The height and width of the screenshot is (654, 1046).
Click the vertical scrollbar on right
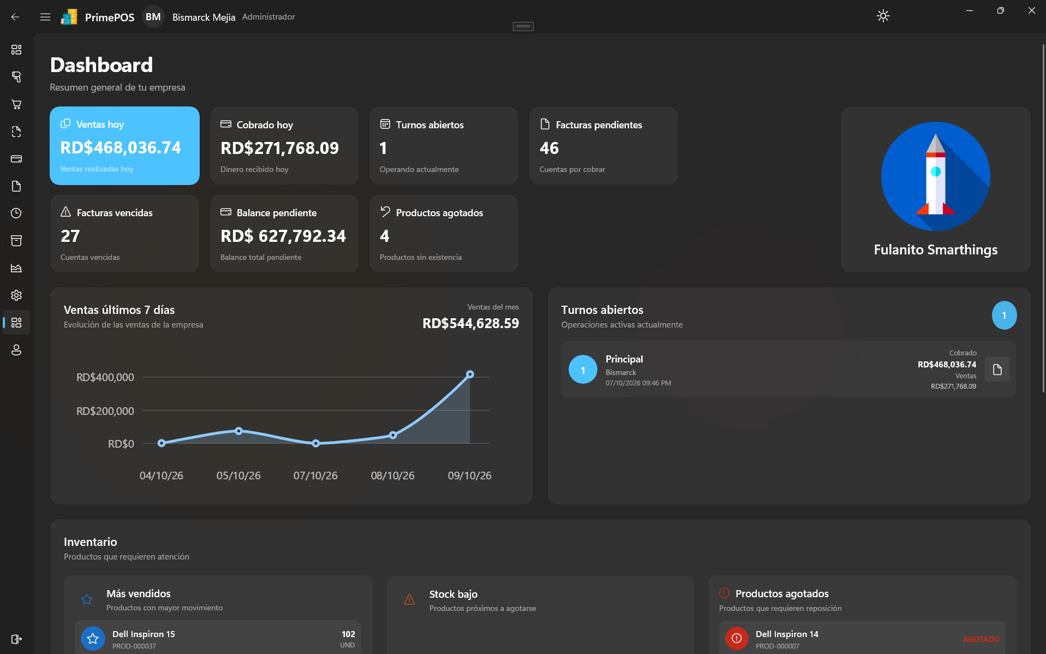point(1043,218)
